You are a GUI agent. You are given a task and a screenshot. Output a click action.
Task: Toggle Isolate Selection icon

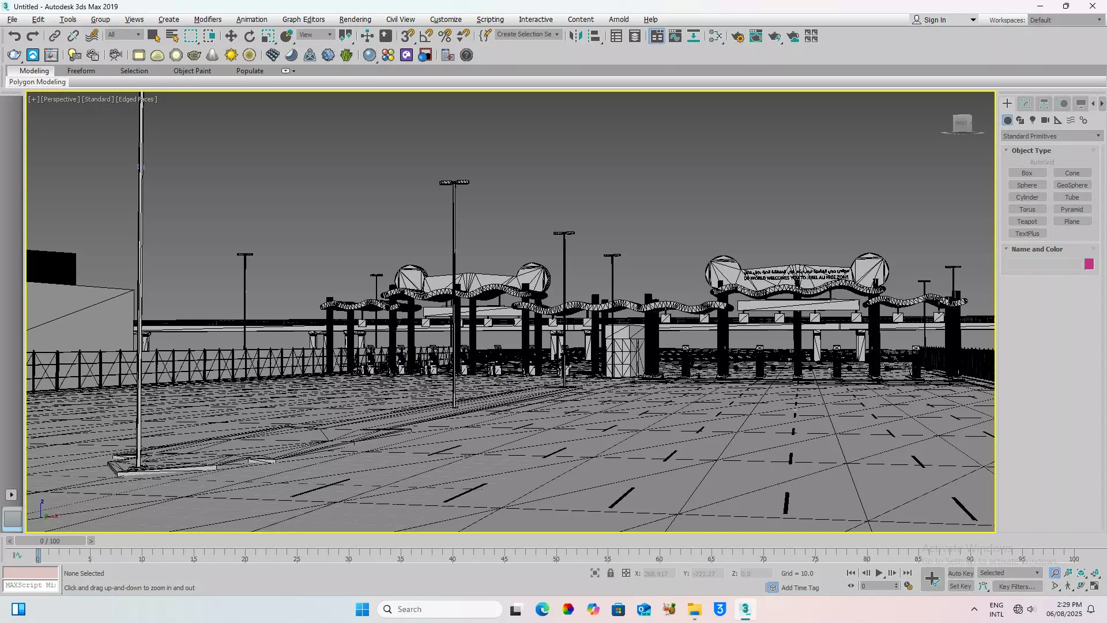coord(595,573)
